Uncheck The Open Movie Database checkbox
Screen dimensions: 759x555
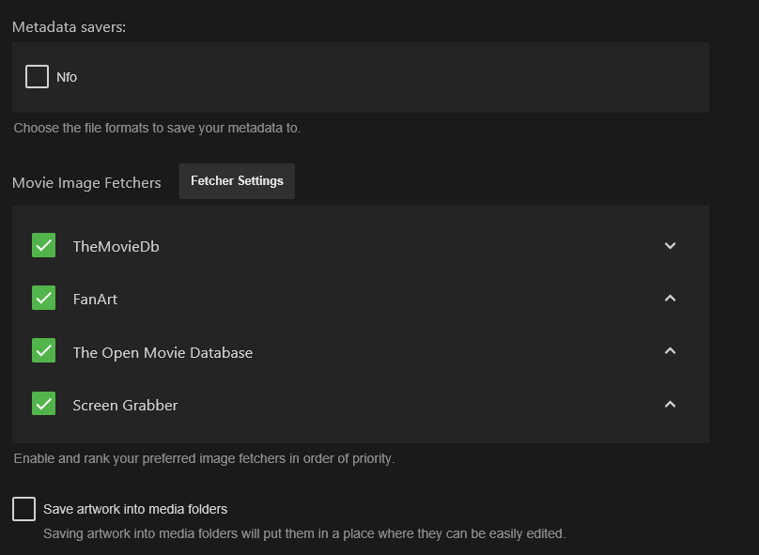pos(44,351)
